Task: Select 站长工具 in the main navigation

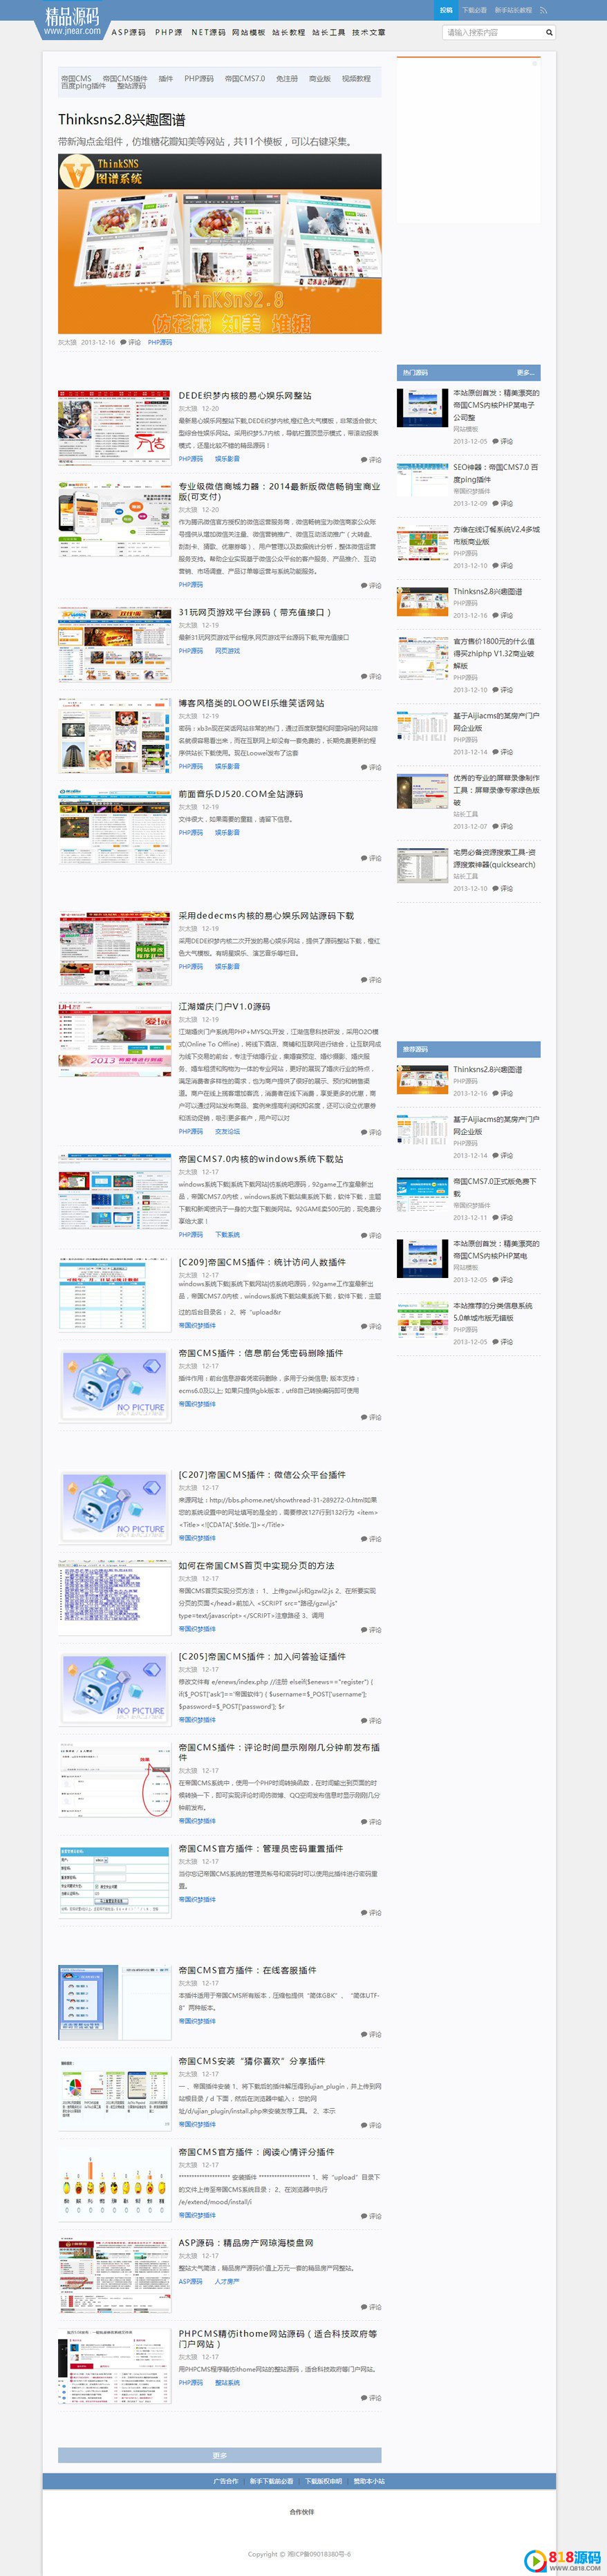Action: pos(328,32)
